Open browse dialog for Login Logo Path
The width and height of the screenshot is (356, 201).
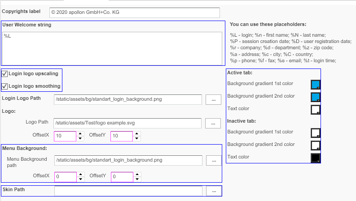(213, 99)
